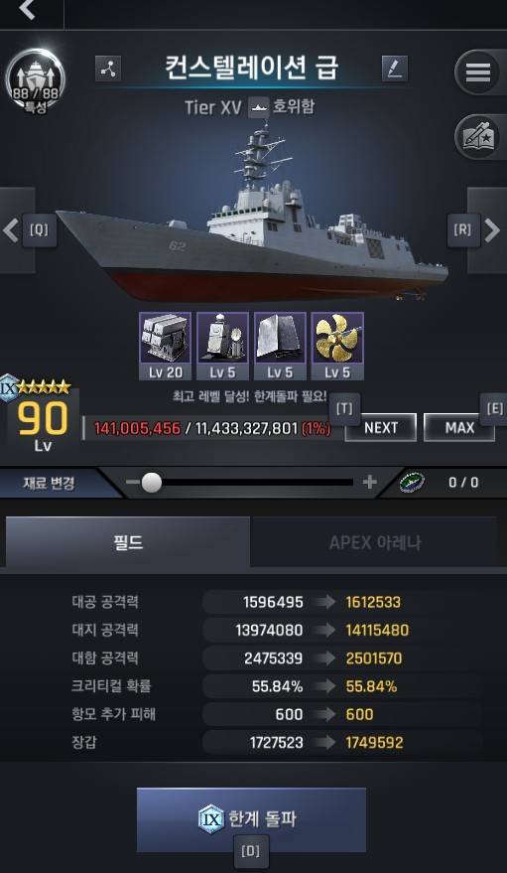Open the ship traits 88/88 icon

(35, 81)
